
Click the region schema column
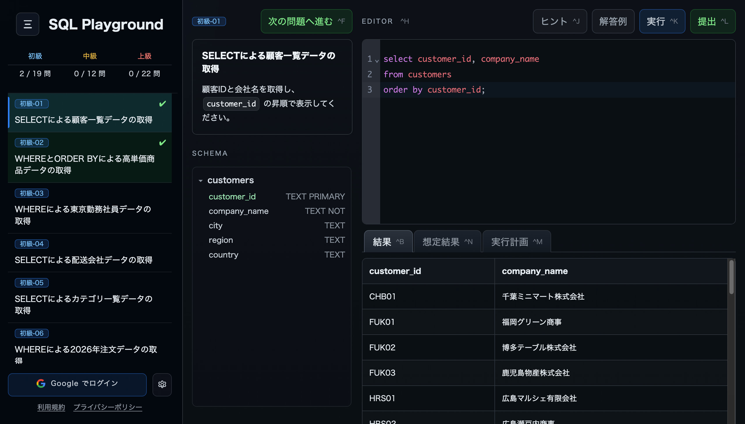coord(221,240)
